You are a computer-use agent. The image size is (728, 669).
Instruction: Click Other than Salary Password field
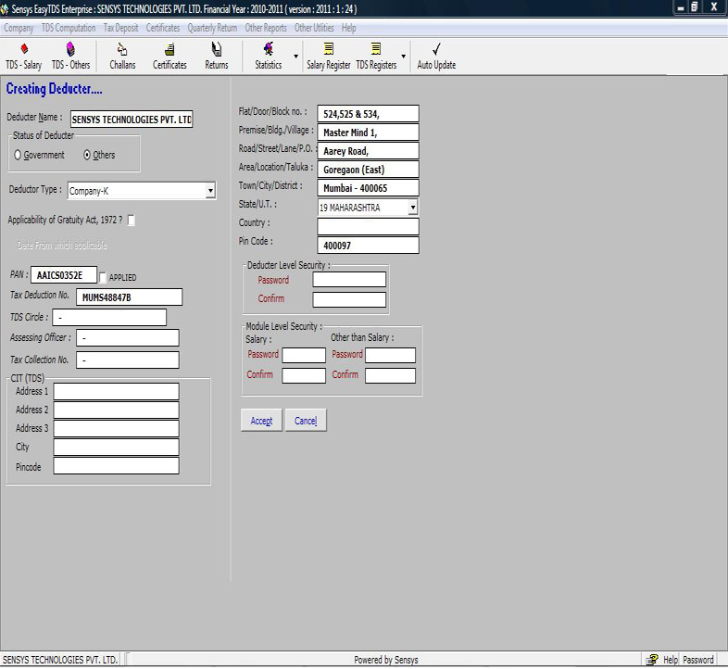391,356
